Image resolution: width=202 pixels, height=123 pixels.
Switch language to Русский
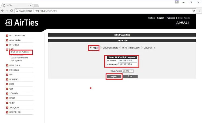coord(171,18)
